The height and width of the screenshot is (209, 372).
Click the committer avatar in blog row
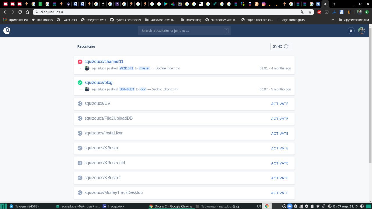pyautogui.click(x=87, y=89)
